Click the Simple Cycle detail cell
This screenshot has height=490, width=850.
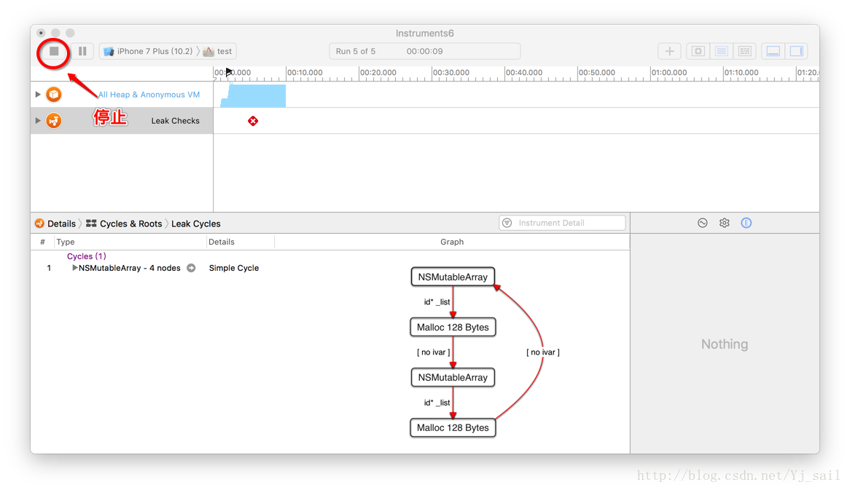(x=234, y=268)
